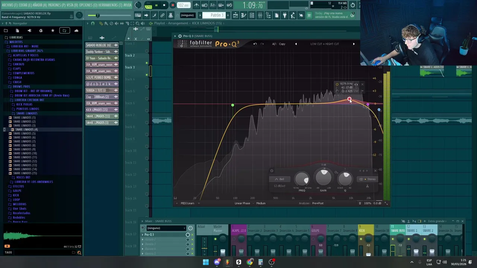Click the multilink to controllers icon
This screenshot has height=268, width=477.
point(171,15)
